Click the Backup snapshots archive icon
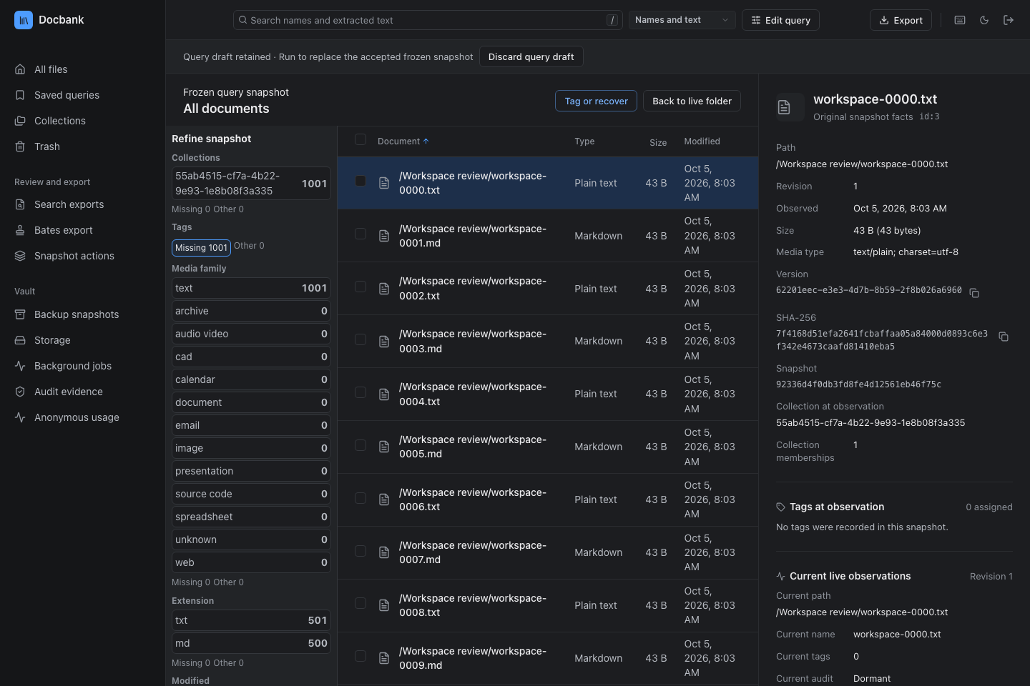The image size is (1030, 686). (x=20, y=314)
